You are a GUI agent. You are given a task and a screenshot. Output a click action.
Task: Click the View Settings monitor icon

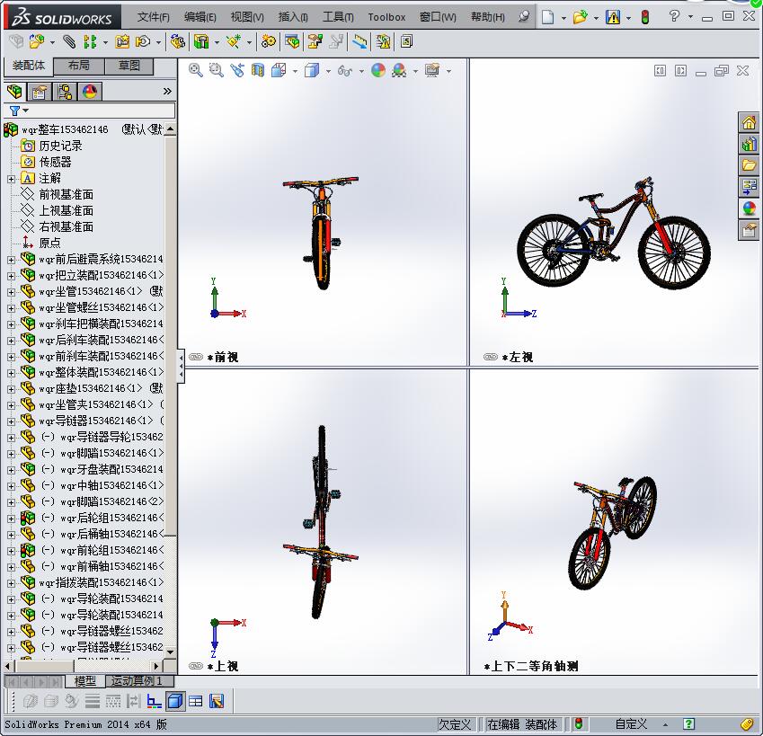(432, 70)
